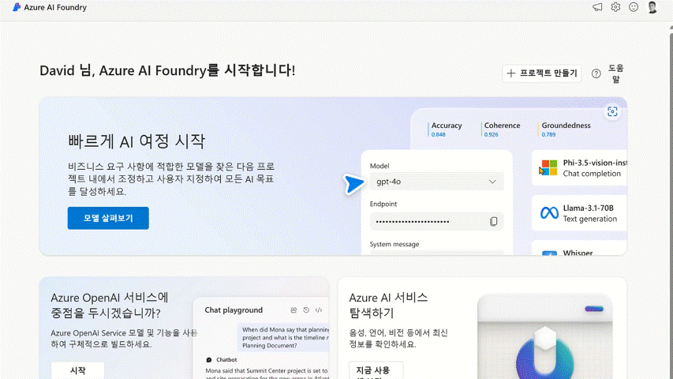Image resolution: width=673 pixels, height=379 pixels.
Task: Click the Azure AI 서비스 탐색하기 heading
Action: [388, 305]
